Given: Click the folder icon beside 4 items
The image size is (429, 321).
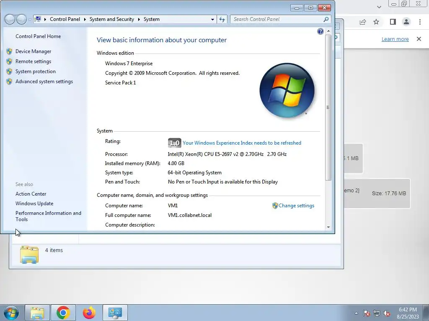Looking at the screenshot, I should point(29,255).
